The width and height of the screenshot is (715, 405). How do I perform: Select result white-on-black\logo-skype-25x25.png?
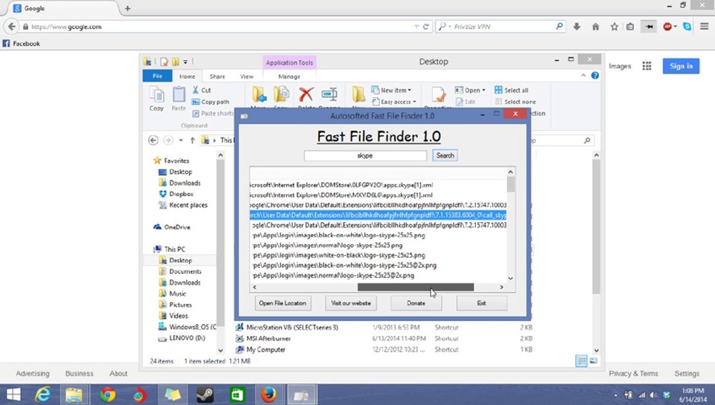click(x=338, y=255)
